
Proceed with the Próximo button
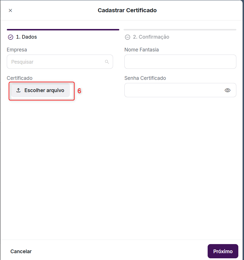(223, 251)
